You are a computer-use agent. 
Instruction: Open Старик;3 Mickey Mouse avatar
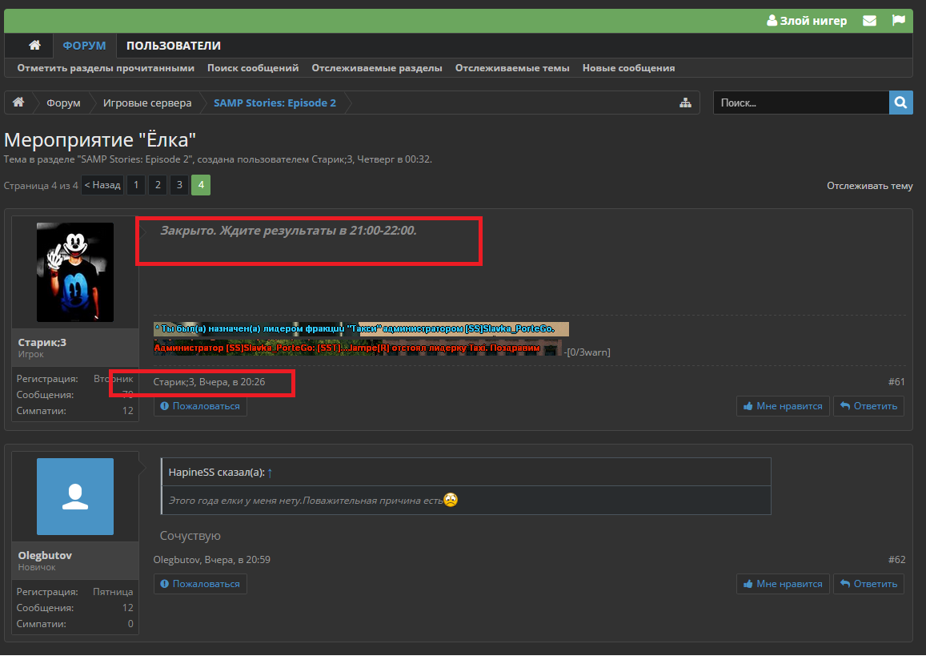(75, 272)
